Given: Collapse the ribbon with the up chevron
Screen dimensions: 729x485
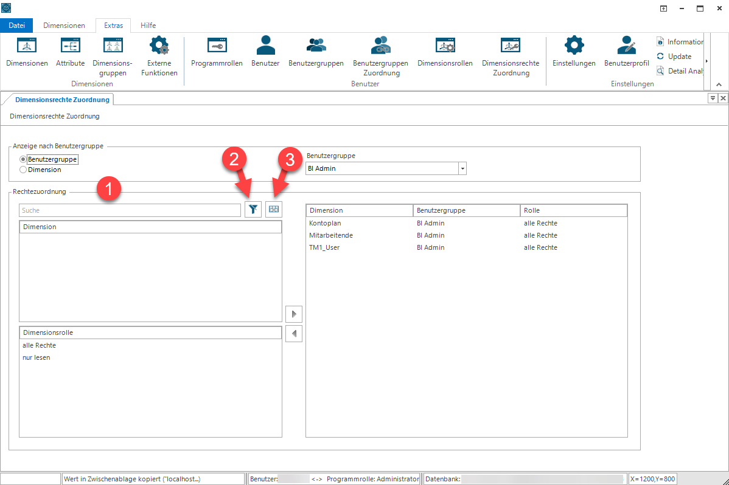Looking at the screenshot, I should (x=719, y=84).
